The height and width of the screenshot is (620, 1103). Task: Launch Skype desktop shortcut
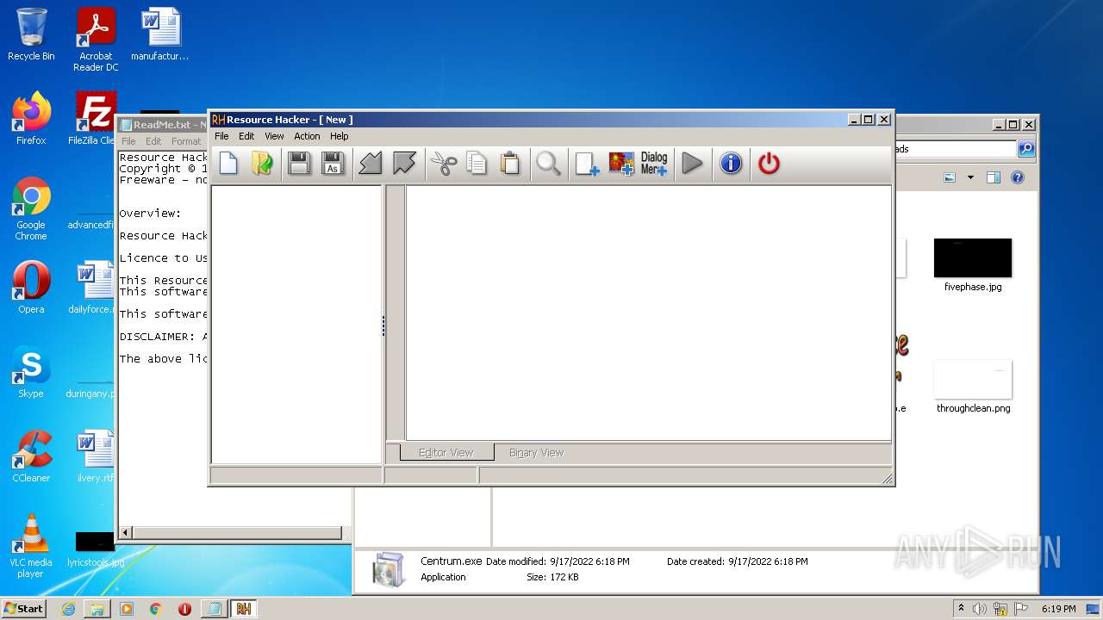pos(31,372)
